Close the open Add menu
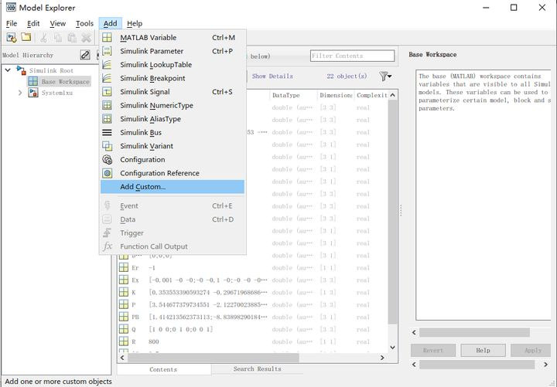The width and height of the screenshot is (557, 387). click(110, 23)
